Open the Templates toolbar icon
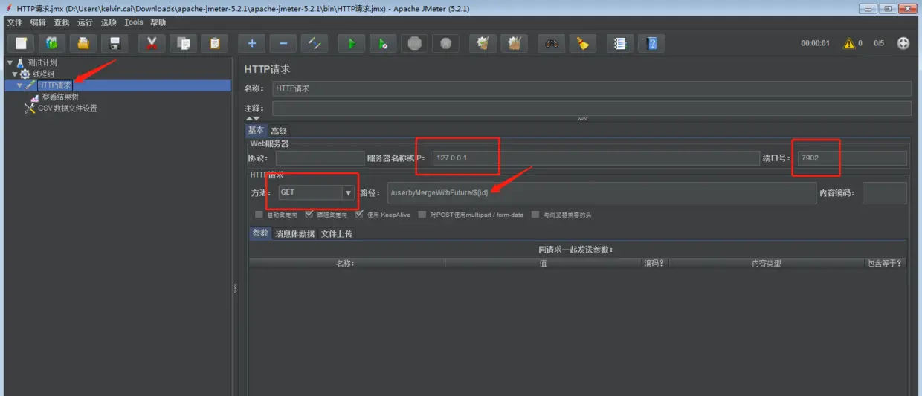 (x=52, y=43)
